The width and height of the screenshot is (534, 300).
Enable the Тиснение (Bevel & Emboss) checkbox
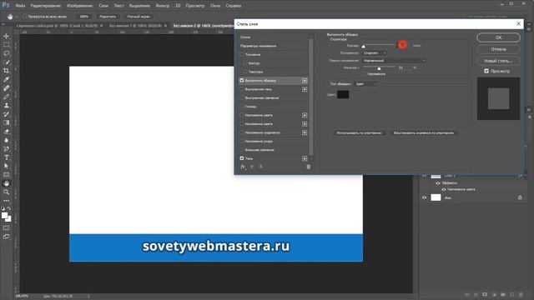click(242, 54)
